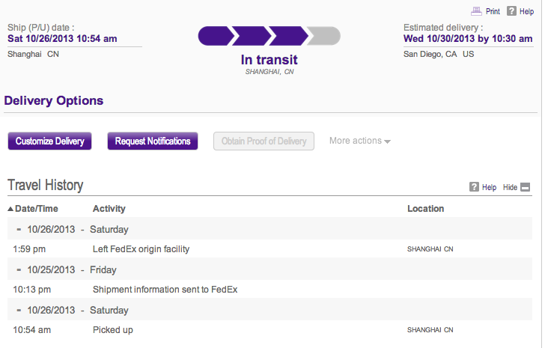Click the printer icon

(x=476, y=11)
